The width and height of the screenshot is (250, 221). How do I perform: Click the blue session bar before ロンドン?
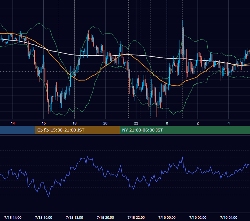point(18,130)
